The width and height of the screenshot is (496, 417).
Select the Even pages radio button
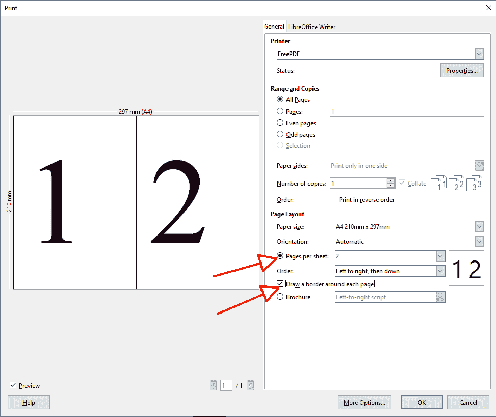coord(280,123)
